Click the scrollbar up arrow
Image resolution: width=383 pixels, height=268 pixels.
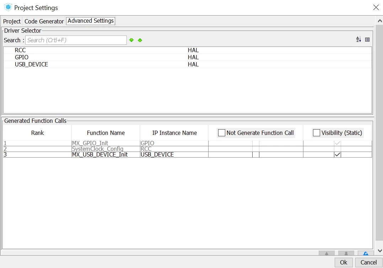379,21
